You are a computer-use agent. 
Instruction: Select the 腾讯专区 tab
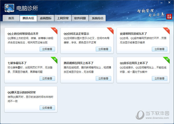[x=28, y=18]
